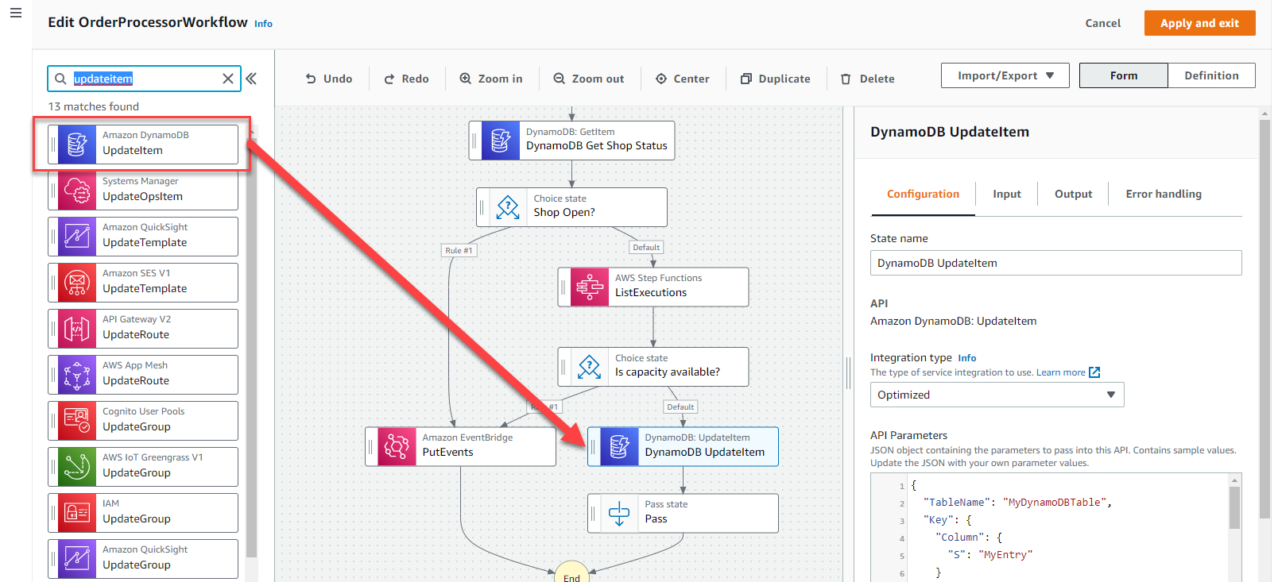Click the JSON editor scrollbar
Screen dimensions: 1278x582
click(1234, 508)
